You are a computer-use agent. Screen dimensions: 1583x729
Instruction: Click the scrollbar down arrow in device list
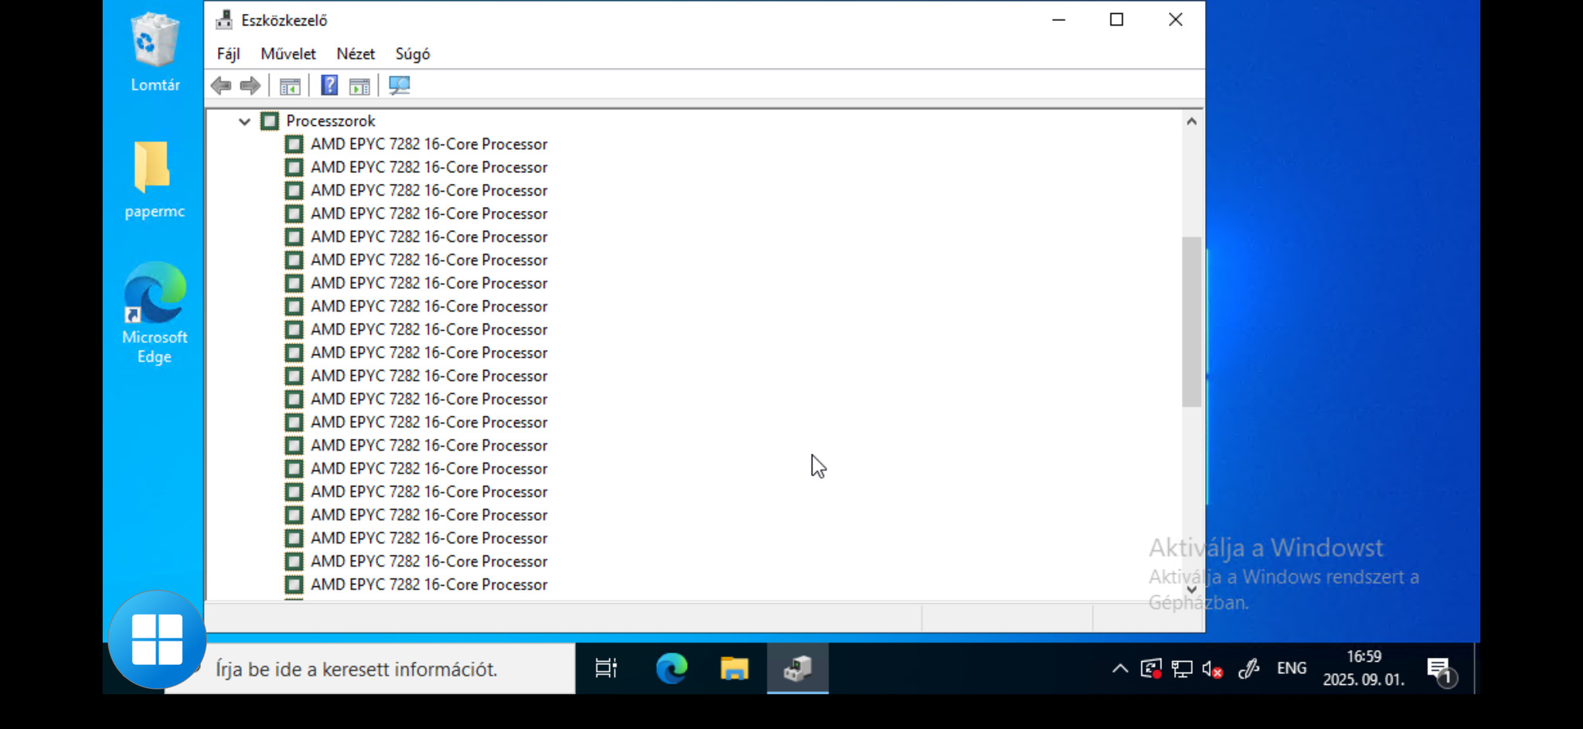(1191, 590)
